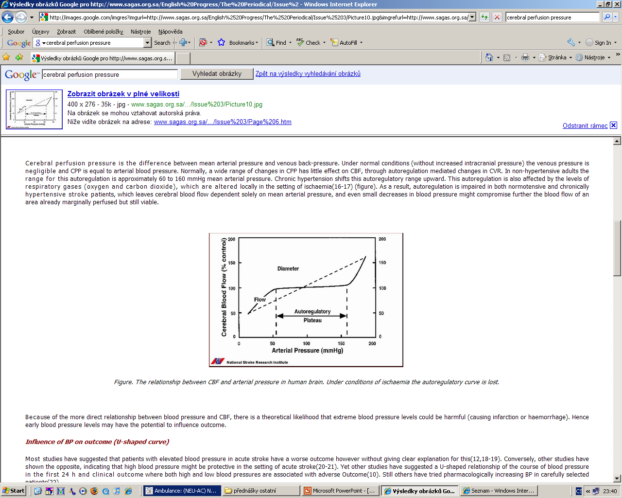Open Google Toolbar Bookmarks star

tap(222, 43)
